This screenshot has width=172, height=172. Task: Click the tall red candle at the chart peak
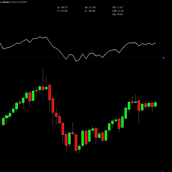point(50,93)
